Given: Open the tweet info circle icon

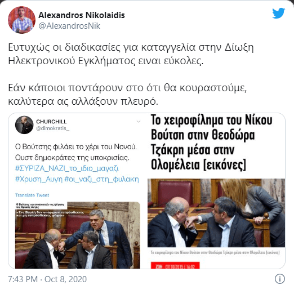Looking at the screenshot, I should click(280, 279).
